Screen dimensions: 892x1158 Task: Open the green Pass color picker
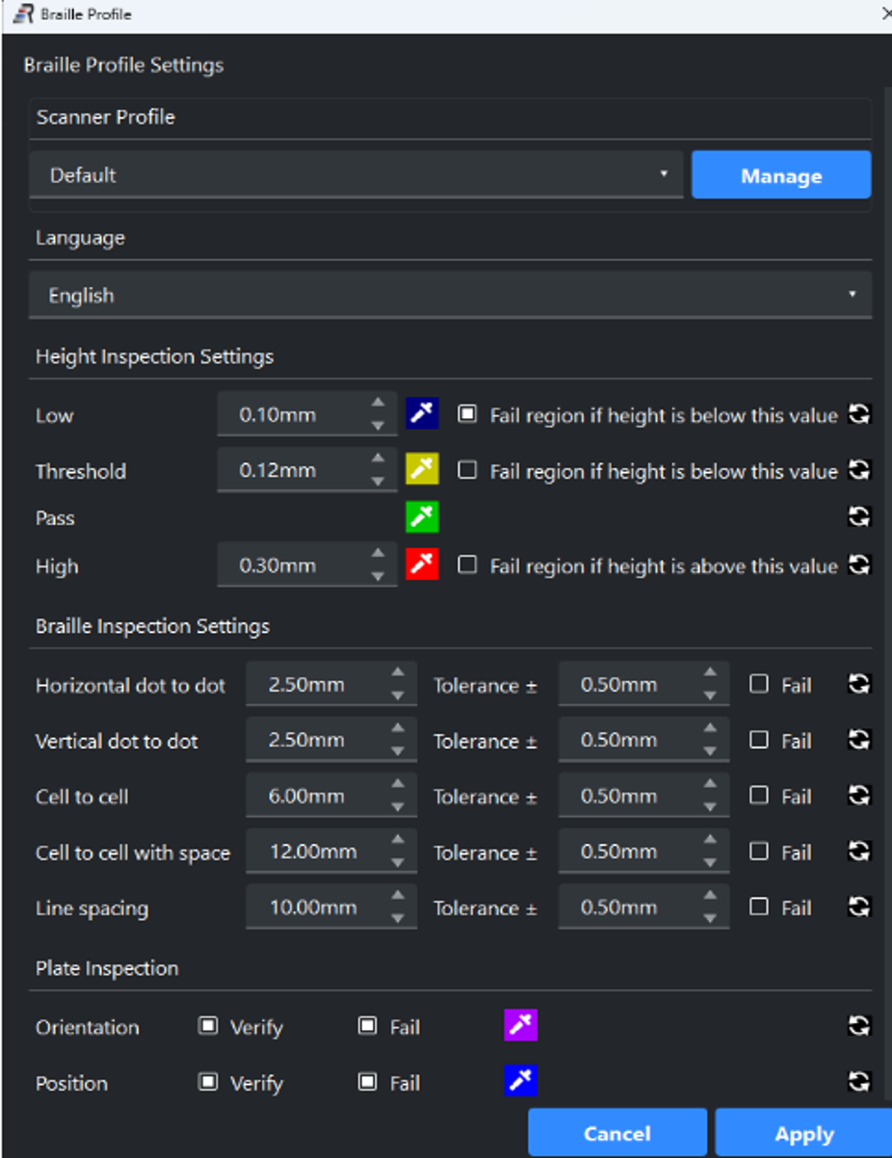coord(422,517)
